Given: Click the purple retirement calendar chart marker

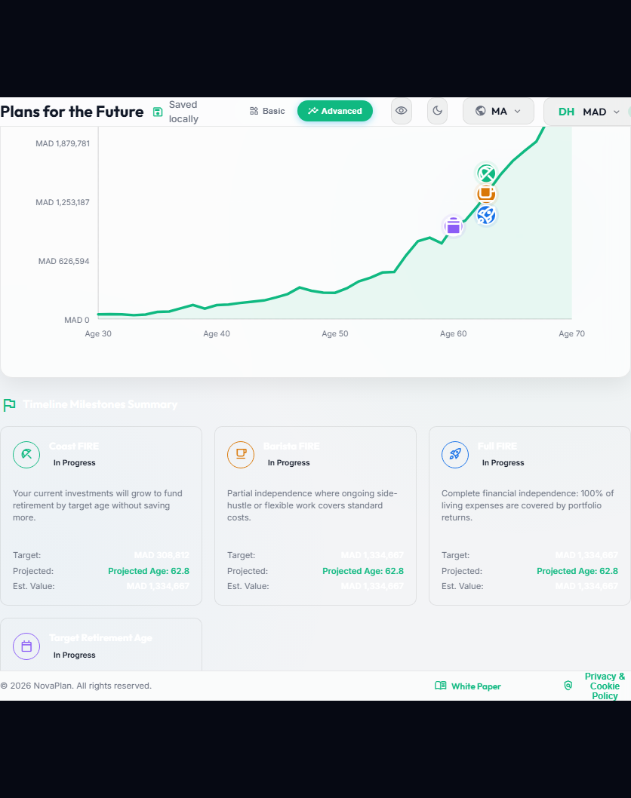Looking at the screenshot, I should pyautogui.click(x=454, y=226).
